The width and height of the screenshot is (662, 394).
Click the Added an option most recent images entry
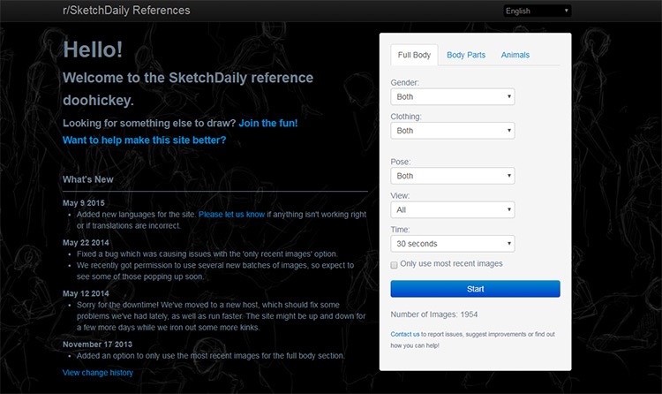point(211,355)
